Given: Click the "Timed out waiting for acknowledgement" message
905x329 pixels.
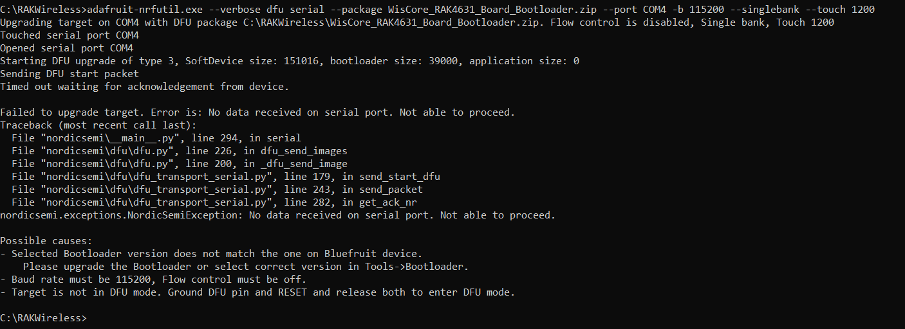Looking at the screenshot, I should click(145, 87).
